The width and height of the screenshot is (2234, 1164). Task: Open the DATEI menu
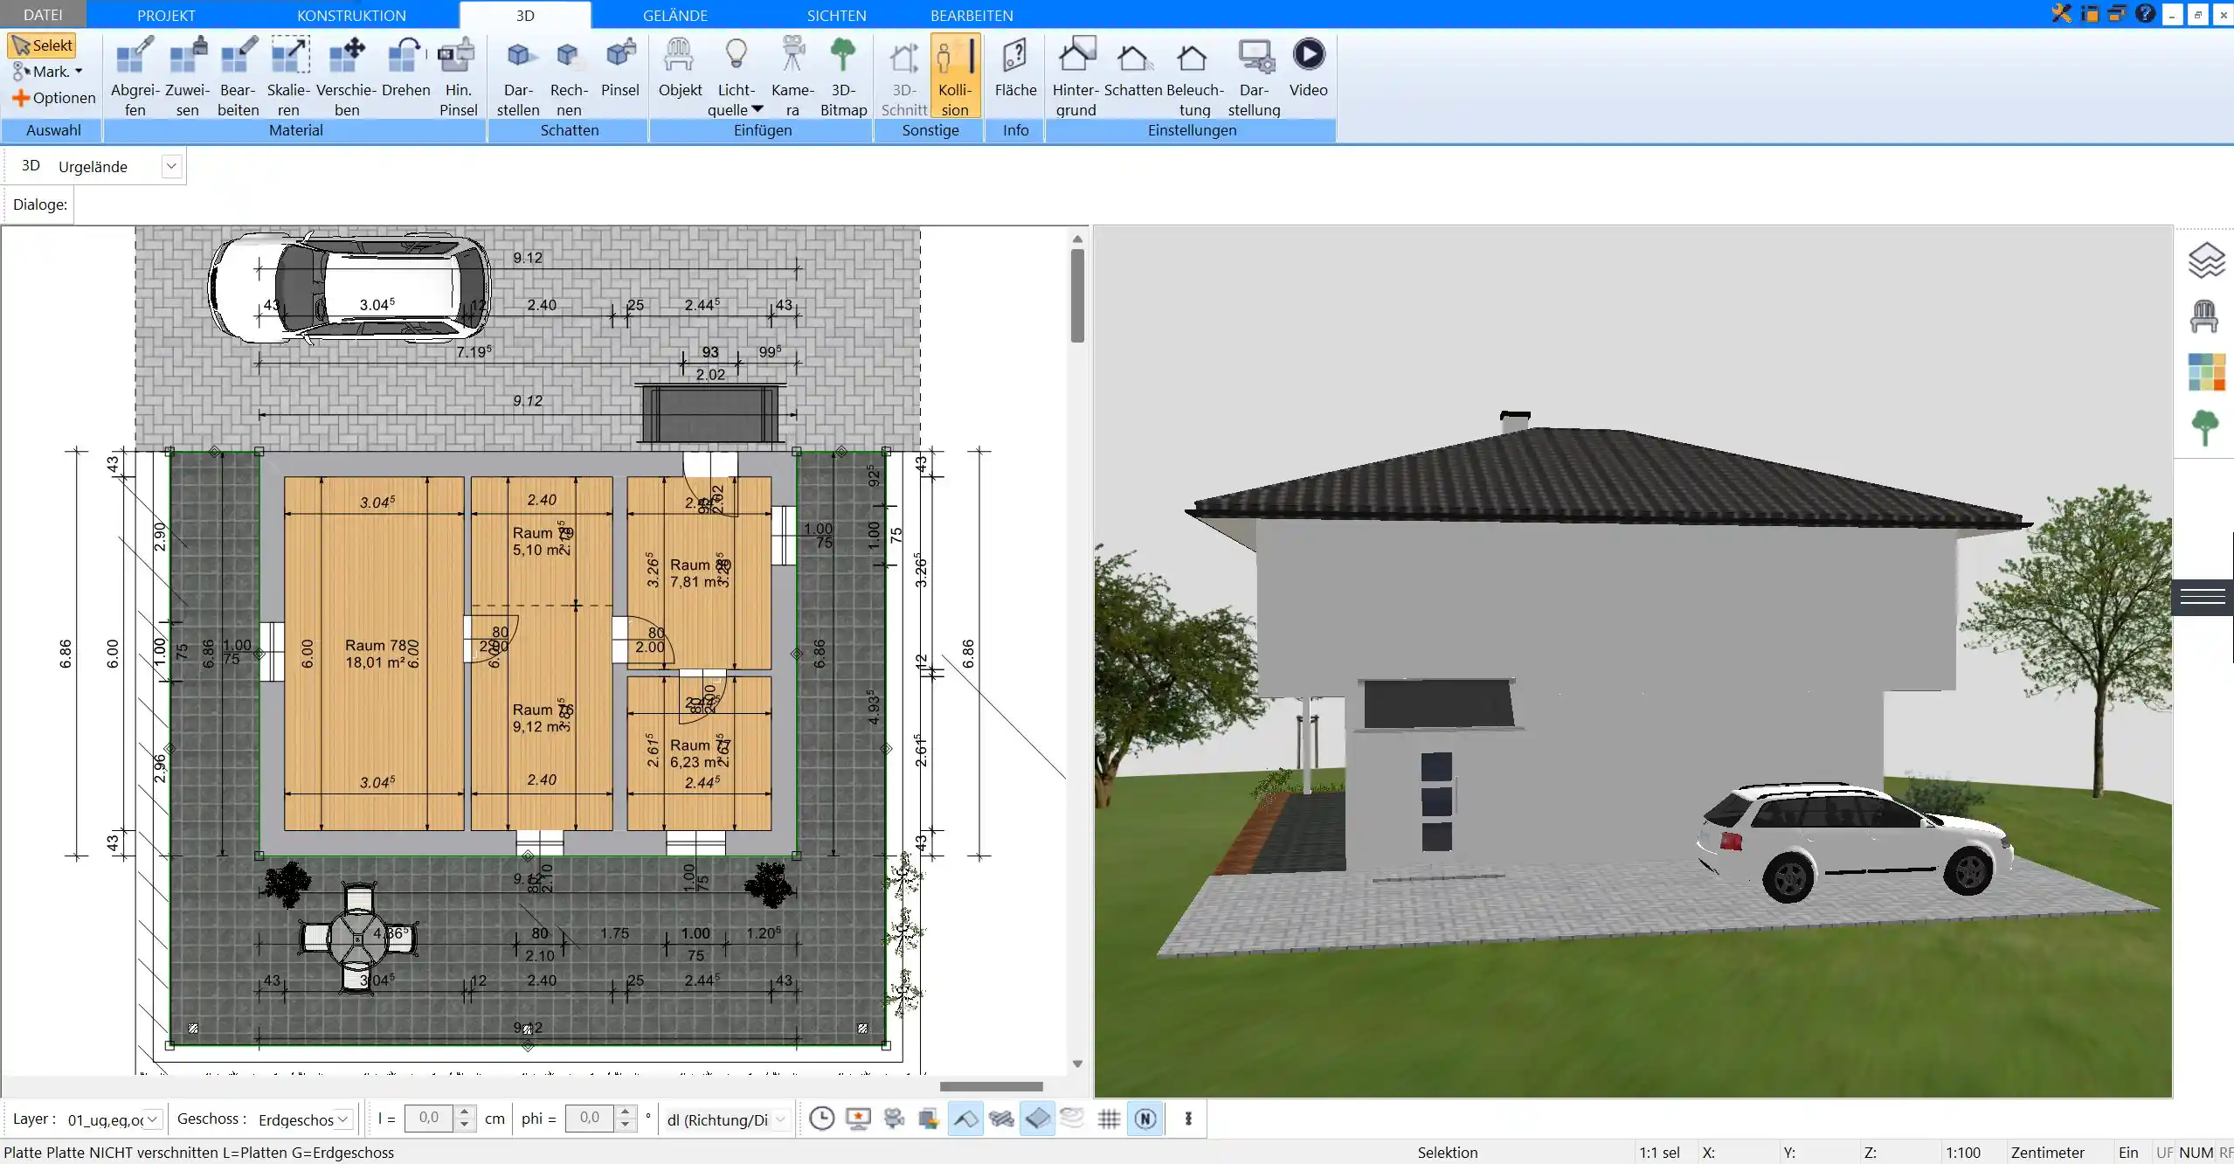(x=43, y=15)
